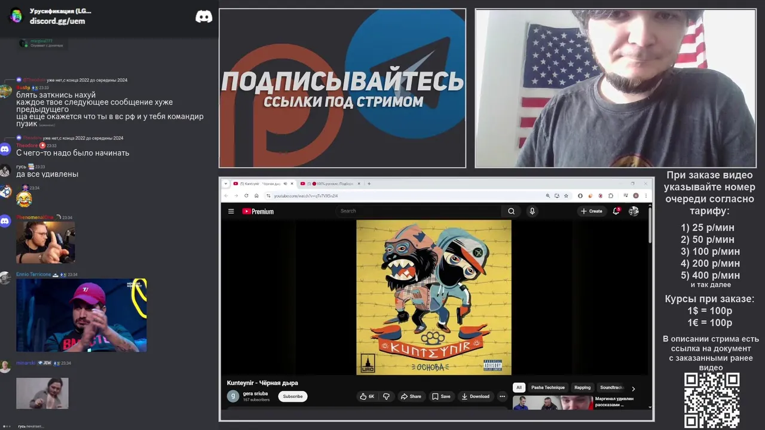Focus the YouTube search field
Viewport: 765px width, 430px height.
point(418,211)
